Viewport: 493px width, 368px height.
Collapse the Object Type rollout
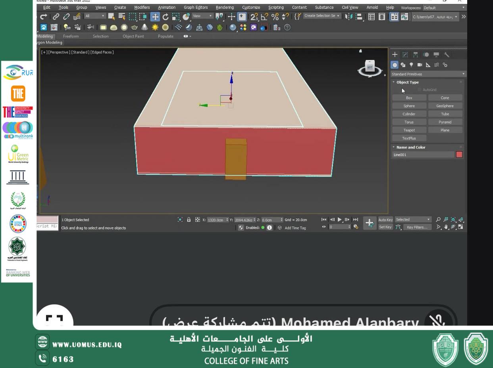[x=407, y=82]
